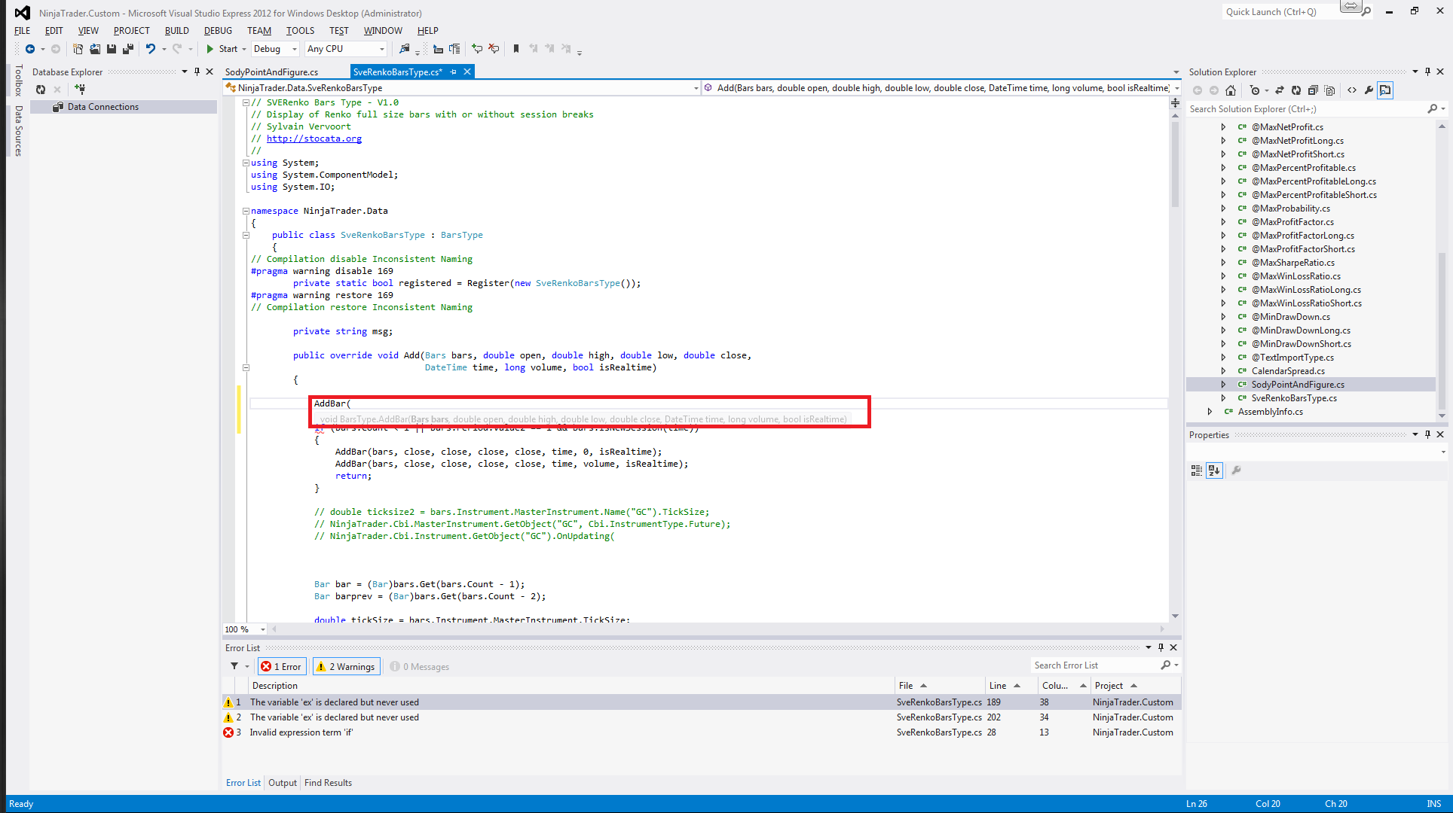Viewport: 1453px width, 813px height.
Task: Collapse the namespace NinjaTrader.Data code region
Action: 246,211
